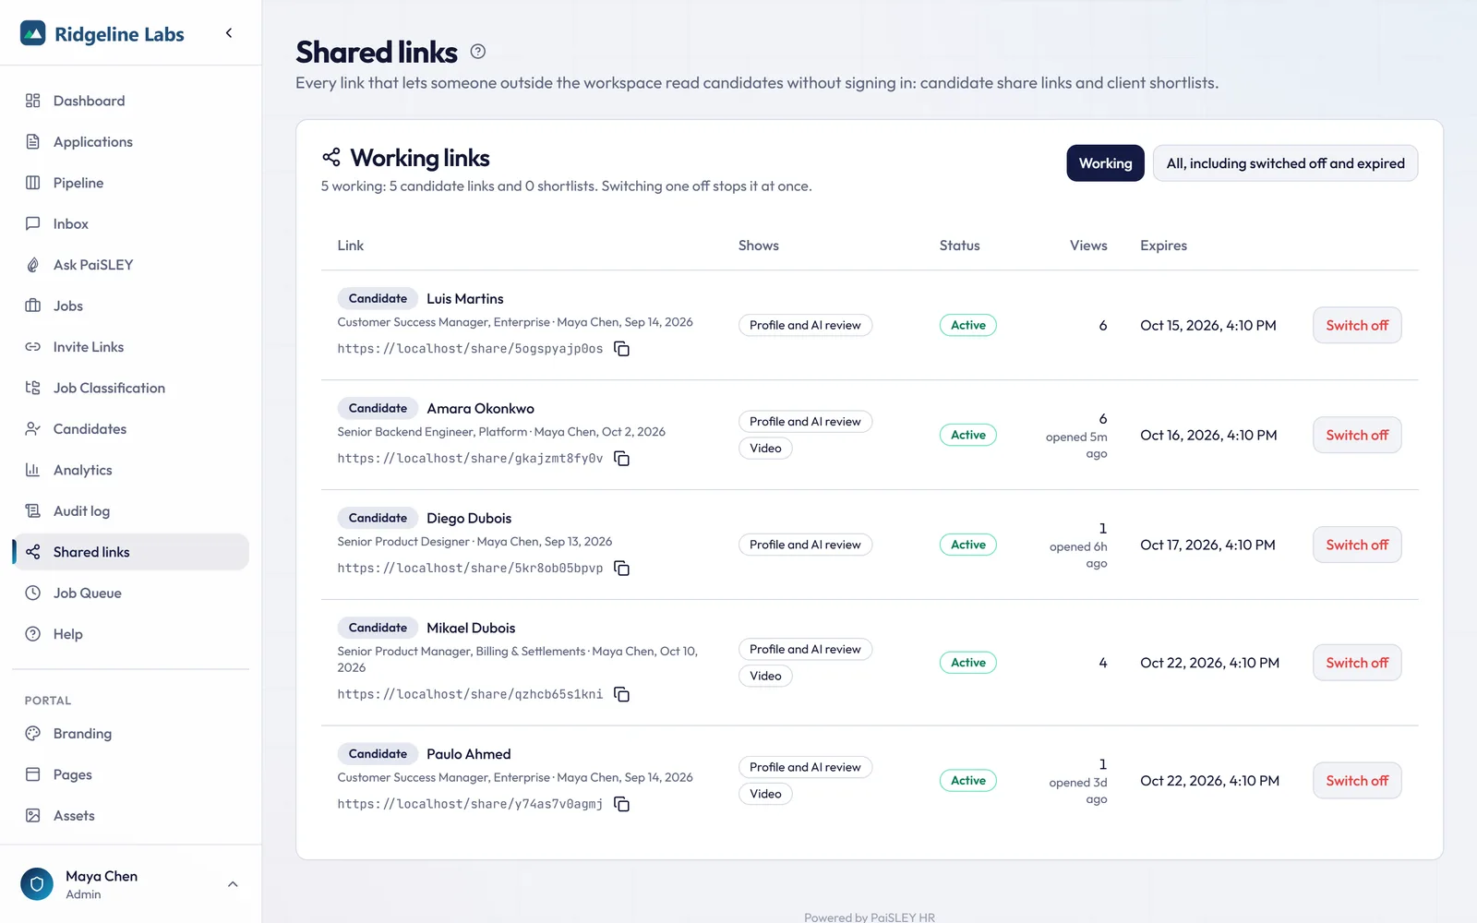Click the Inbox message icon in sidebar

(x=33, y=223)
